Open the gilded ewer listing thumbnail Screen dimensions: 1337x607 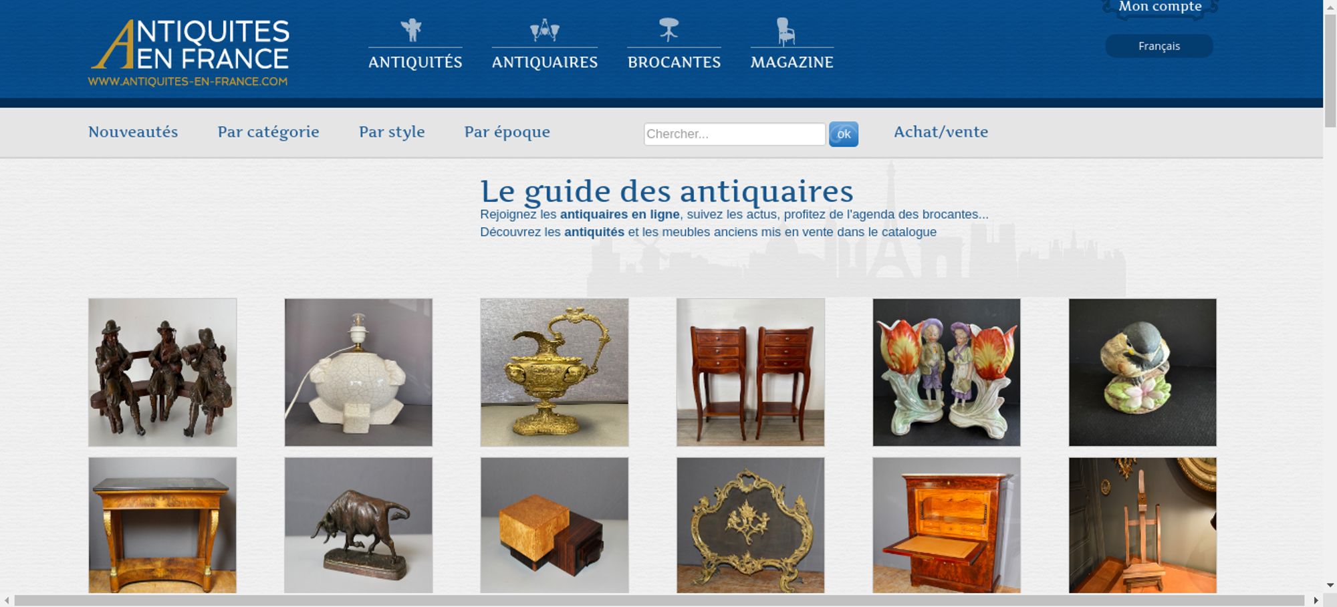click(554, 372)
